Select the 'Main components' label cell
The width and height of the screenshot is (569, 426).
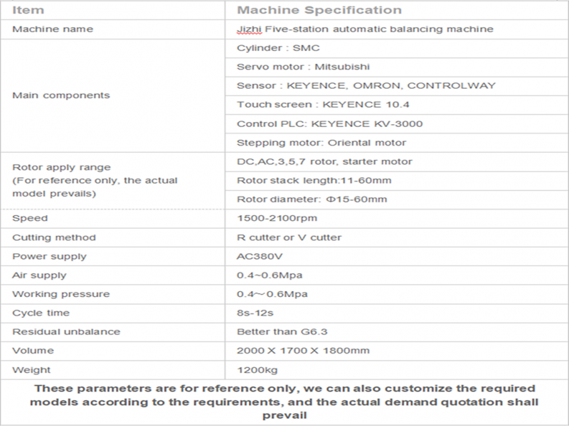pos(113,96)
